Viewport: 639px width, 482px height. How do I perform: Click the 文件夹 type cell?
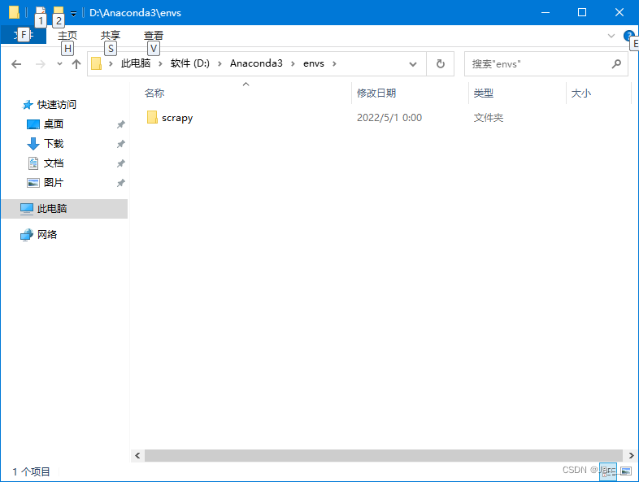(489, 118)
